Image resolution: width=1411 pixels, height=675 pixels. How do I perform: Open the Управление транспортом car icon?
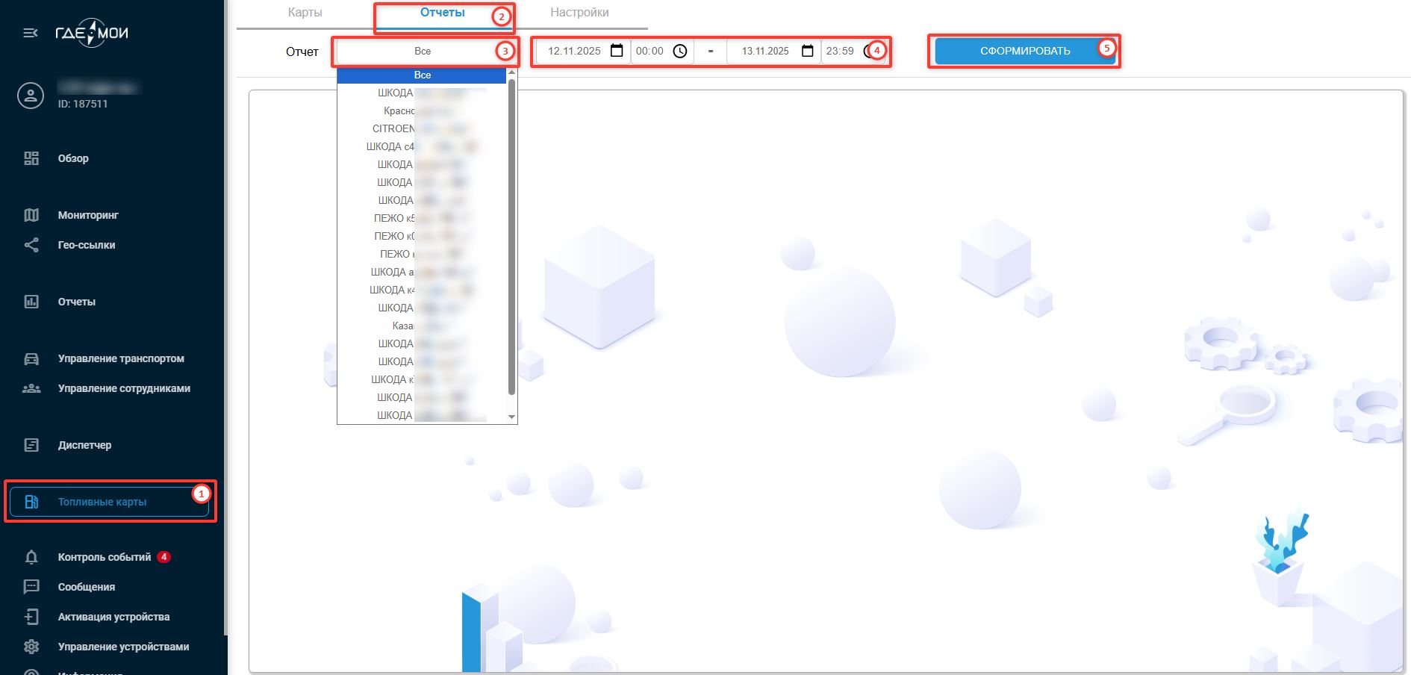pos(31,358)
